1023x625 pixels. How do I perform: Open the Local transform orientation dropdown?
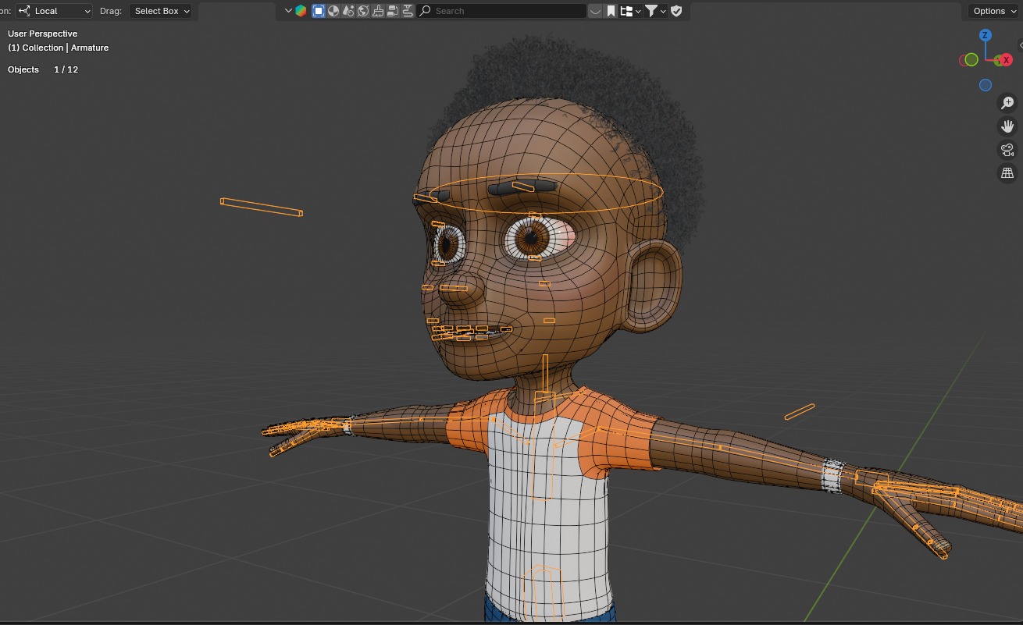point(54,11)
